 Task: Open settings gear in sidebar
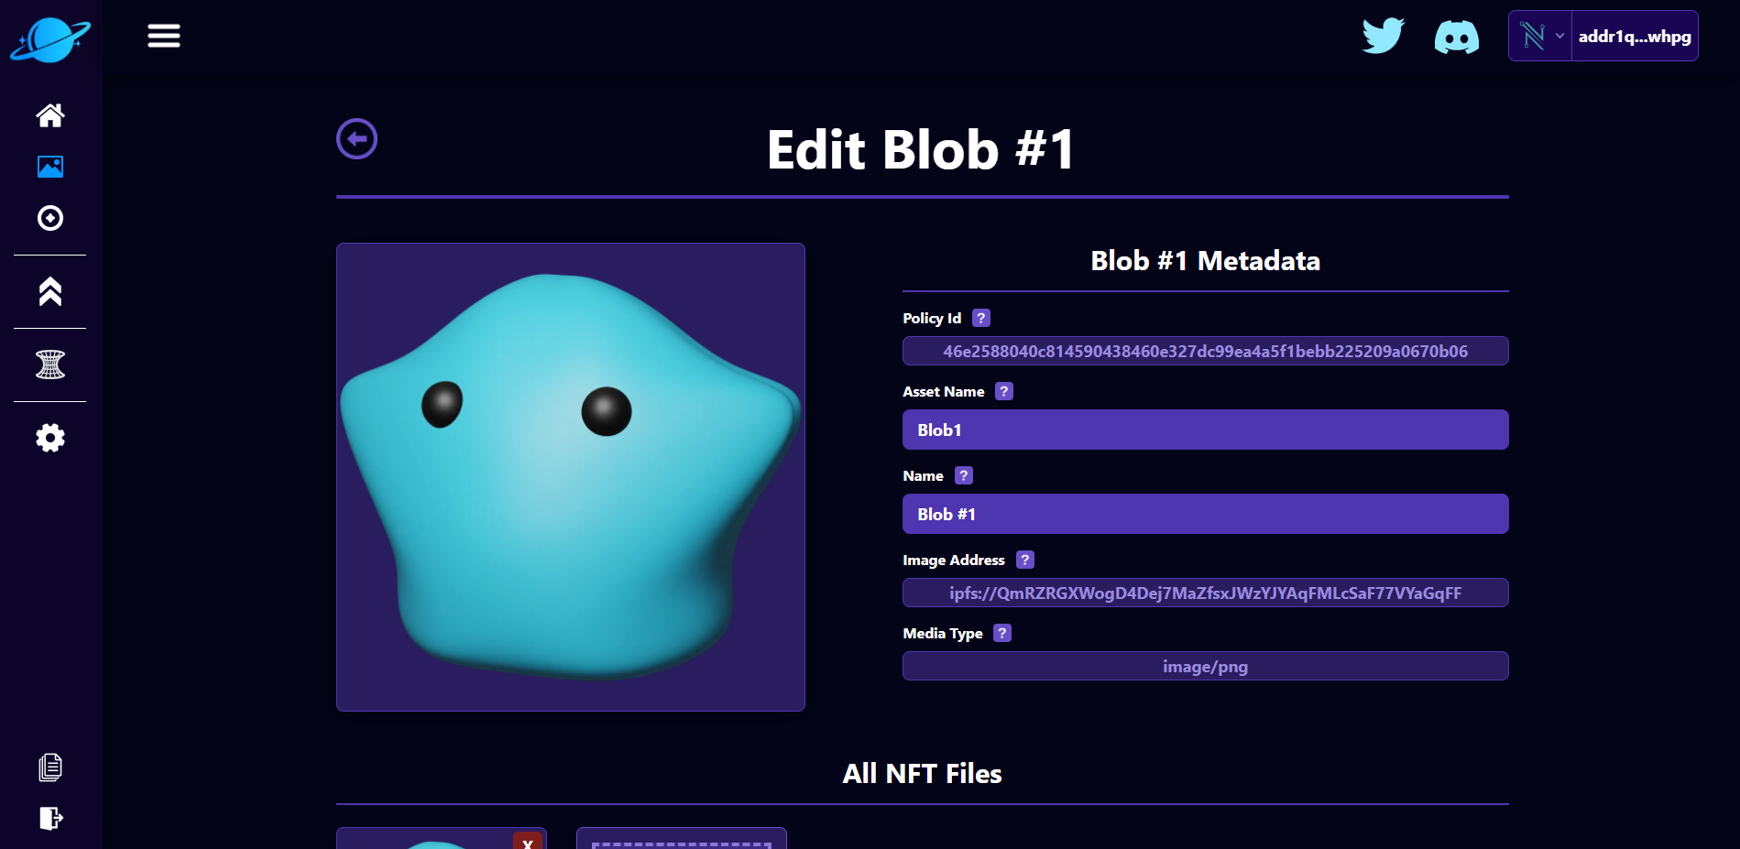tap(50, 438)
